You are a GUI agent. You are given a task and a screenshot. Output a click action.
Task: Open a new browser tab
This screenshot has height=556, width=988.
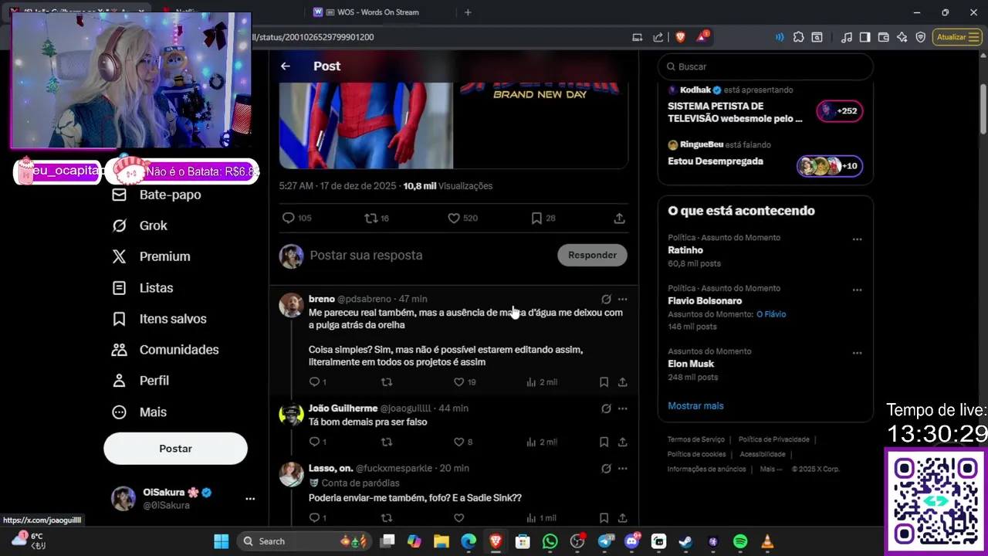click(x=468, y=12)
